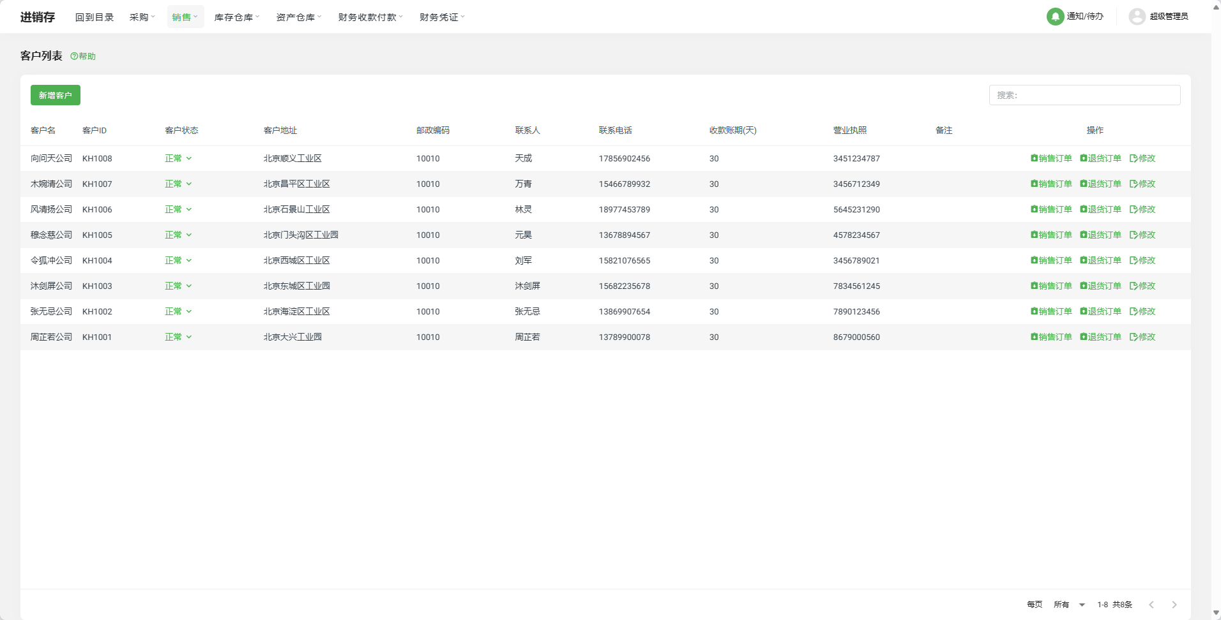Open 销售订单 for customer KH1004
The image size is (1221, 620).
pos(1051,260)
